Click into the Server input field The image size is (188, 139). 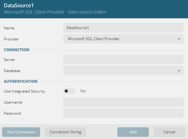click(x=123, y=59)
